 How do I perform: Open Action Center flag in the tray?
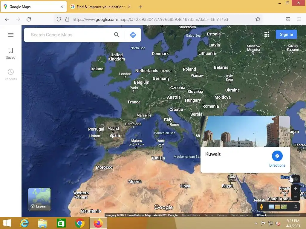pyautogui.click(x=264, y=223)
